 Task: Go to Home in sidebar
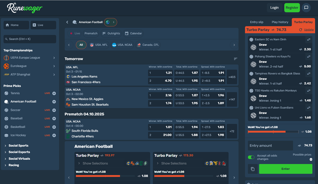(x=16, y=25)
